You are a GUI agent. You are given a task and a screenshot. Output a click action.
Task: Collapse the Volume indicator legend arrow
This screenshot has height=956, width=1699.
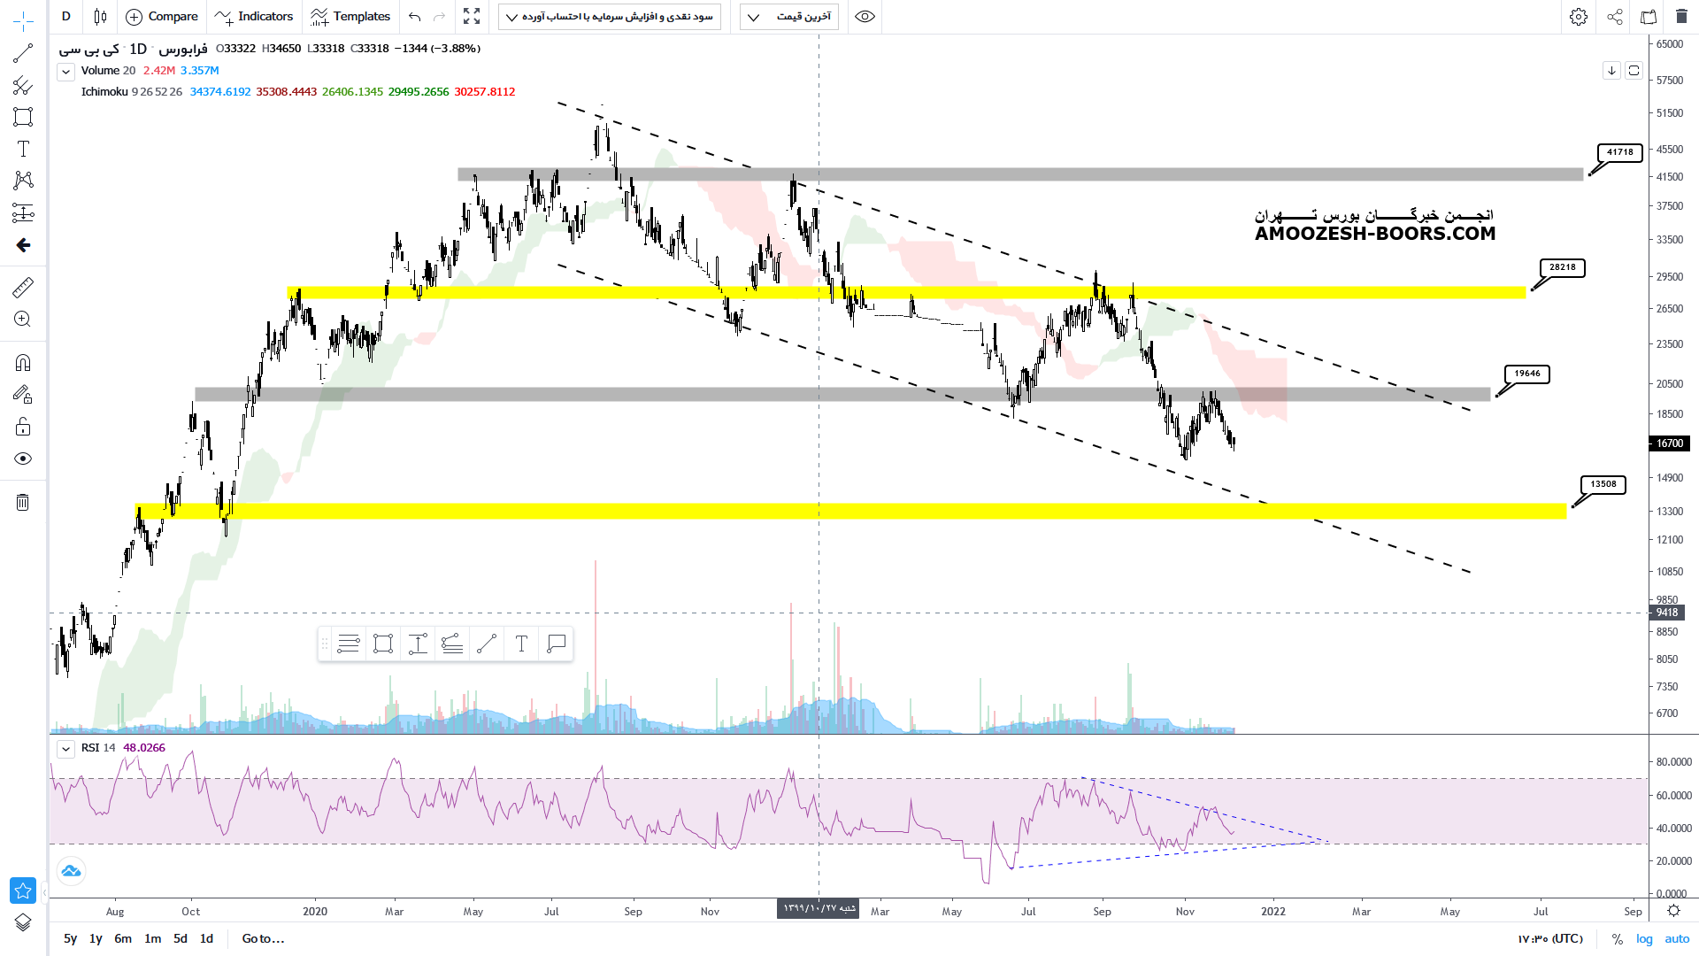(65, 72)
